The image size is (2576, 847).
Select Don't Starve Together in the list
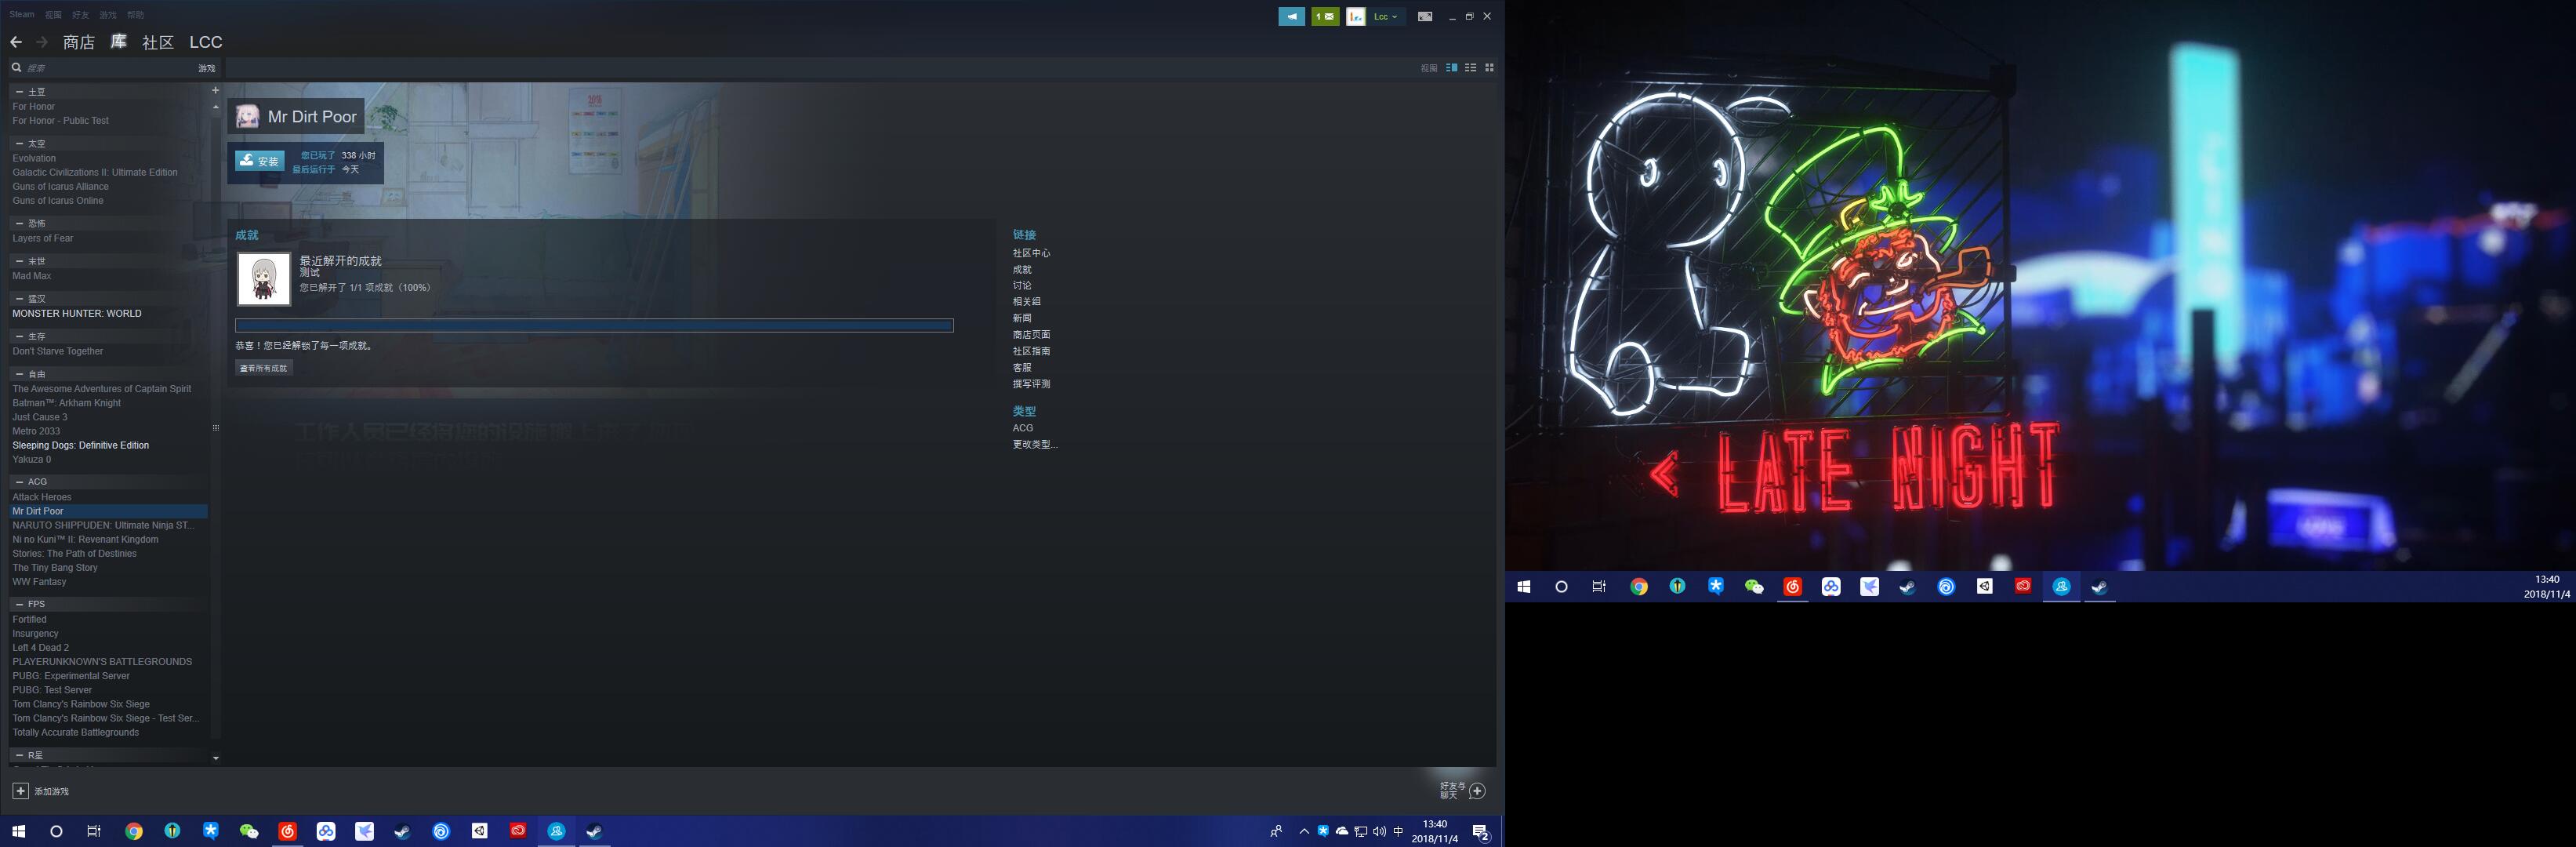pyautogui.click(x=58, y=352)
